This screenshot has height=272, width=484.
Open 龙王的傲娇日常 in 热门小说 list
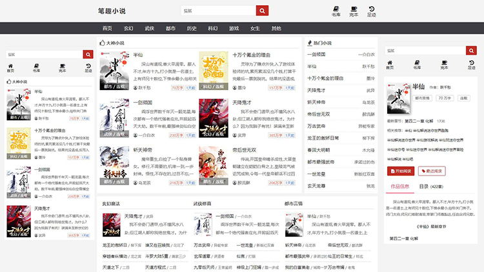pyautogui.click(x=323, y=138)
